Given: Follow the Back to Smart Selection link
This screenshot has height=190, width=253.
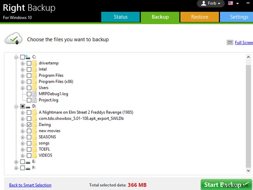Looking at the screenshot, I should tap(30, 185).
